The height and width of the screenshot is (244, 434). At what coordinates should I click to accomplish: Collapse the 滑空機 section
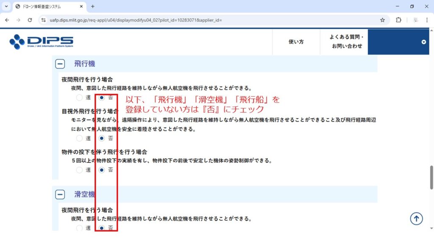click(x=60, y=194)
